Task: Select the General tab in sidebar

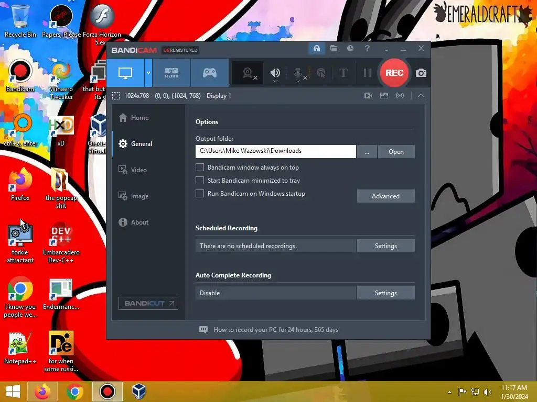Action: click(148, 144)
